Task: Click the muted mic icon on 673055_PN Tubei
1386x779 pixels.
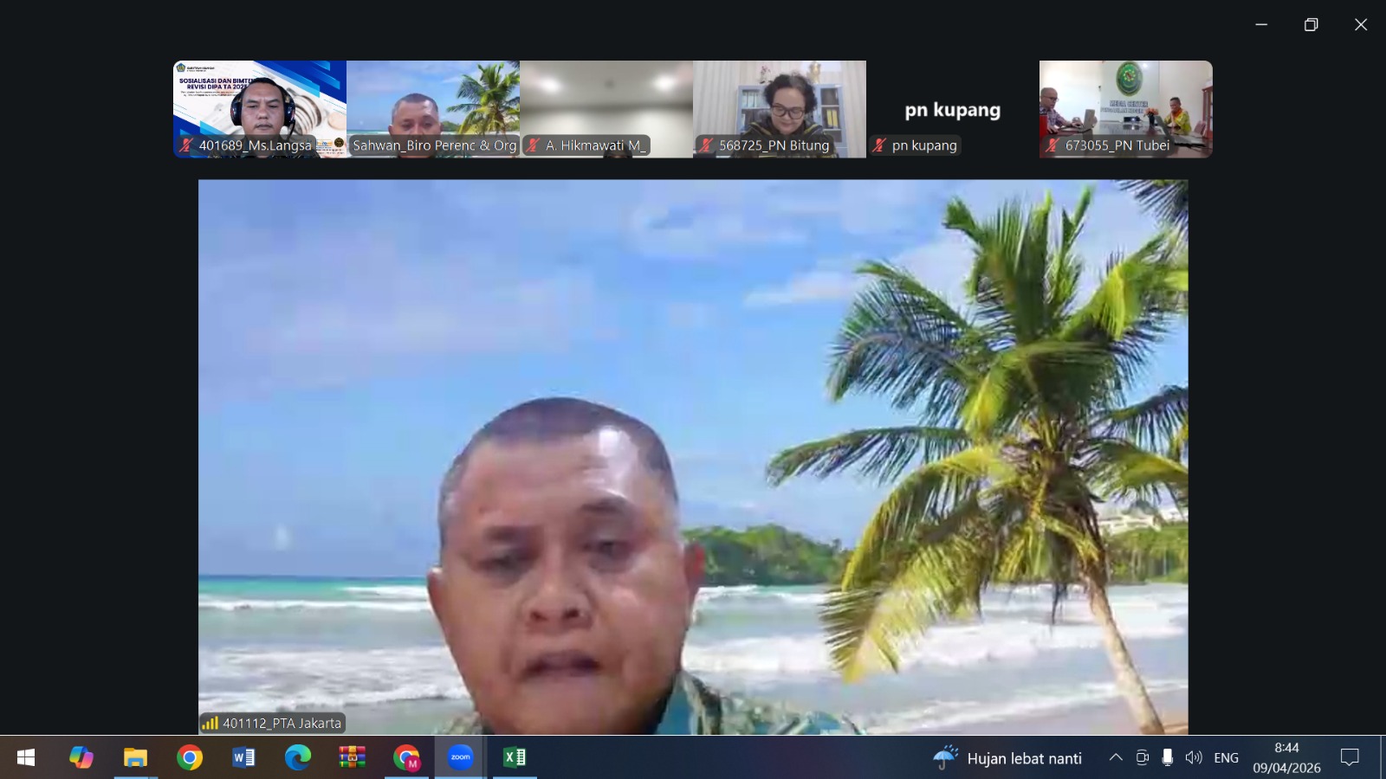Action: click(x=1052, y=145)
